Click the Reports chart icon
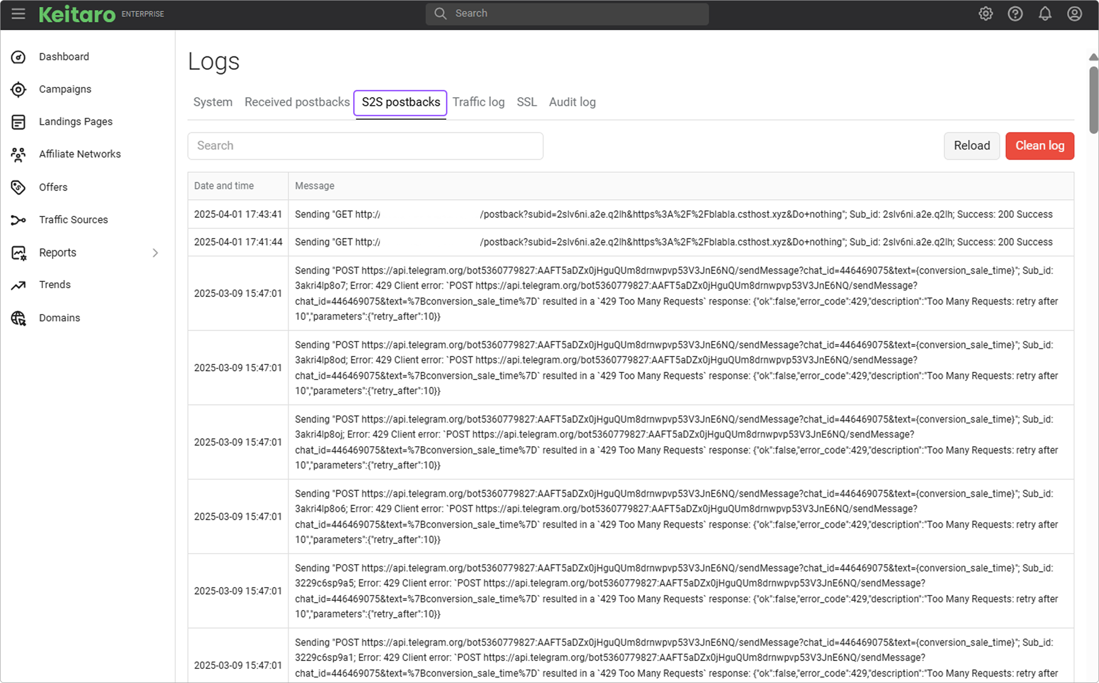 18,253
